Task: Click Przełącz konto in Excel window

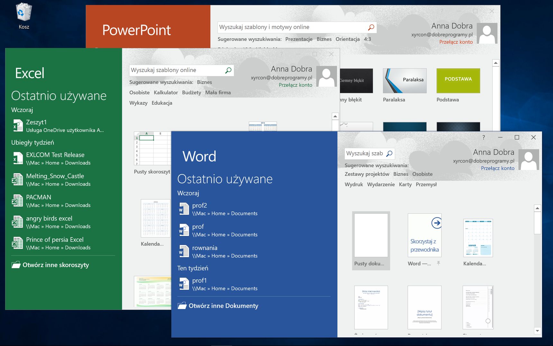Action: pos(295,85)
